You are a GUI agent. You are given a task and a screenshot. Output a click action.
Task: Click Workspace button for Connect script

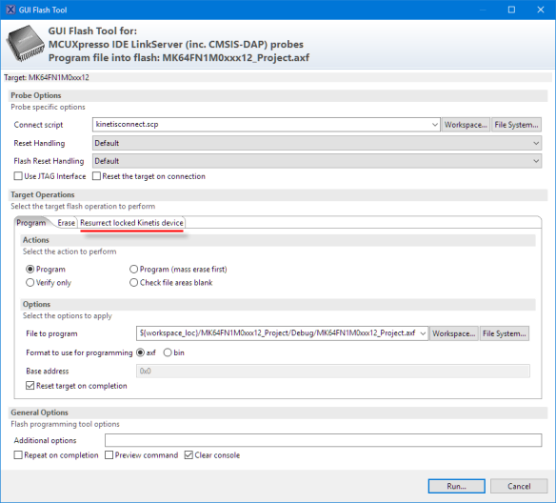[466, 125]
